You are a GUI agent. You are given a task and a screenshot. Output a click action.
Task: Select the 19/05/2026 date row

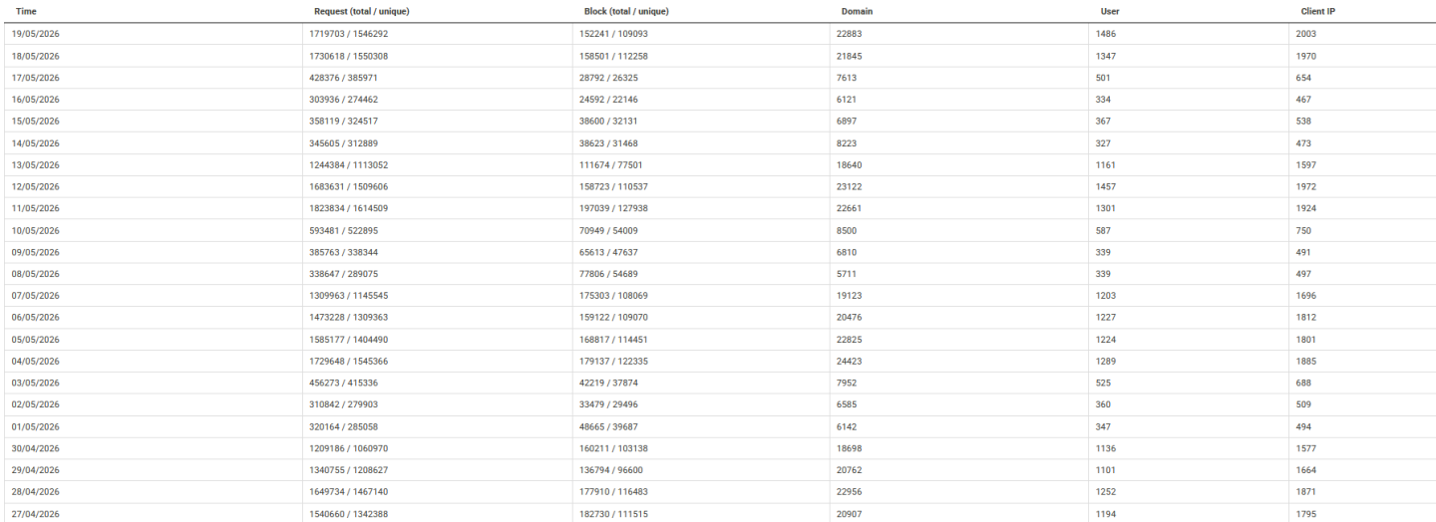(718, 34)
